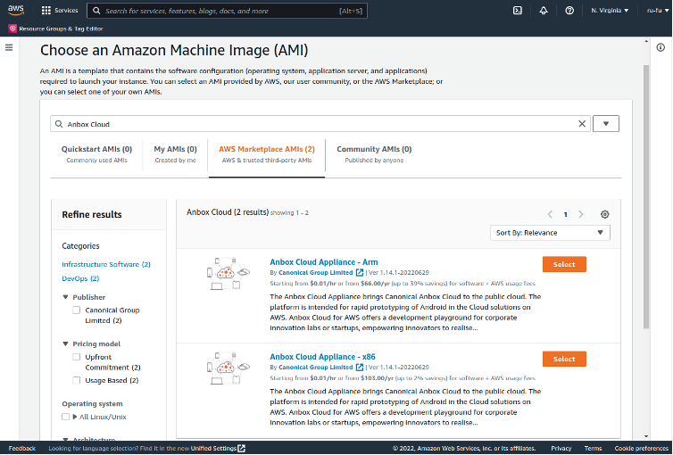This screenshot has height=455, width=673.
Task: Check the Canonical Group Limited publisher filter
Action: click(x=77, y=310)
